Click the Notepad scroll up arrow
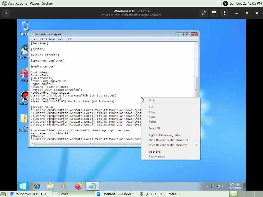Viewport: 263px width, 197px height. (x=196, y=44)
